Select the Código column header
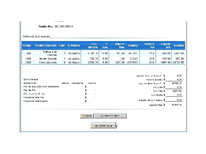 tap(27, 46)
